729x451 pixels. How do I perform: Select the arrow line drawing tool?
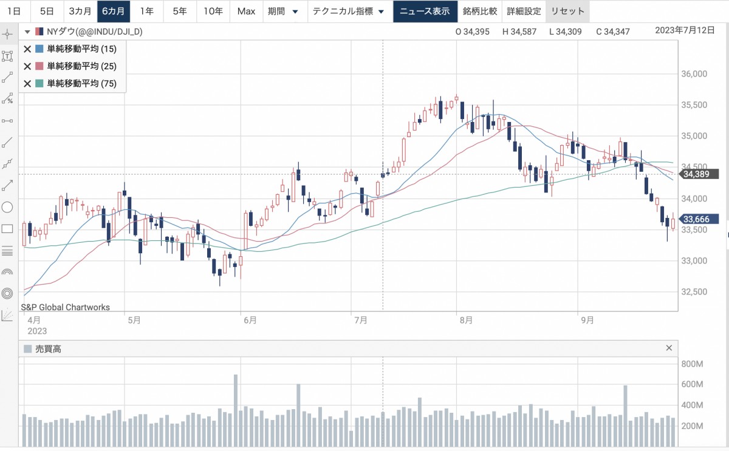[x=8, y=185]
